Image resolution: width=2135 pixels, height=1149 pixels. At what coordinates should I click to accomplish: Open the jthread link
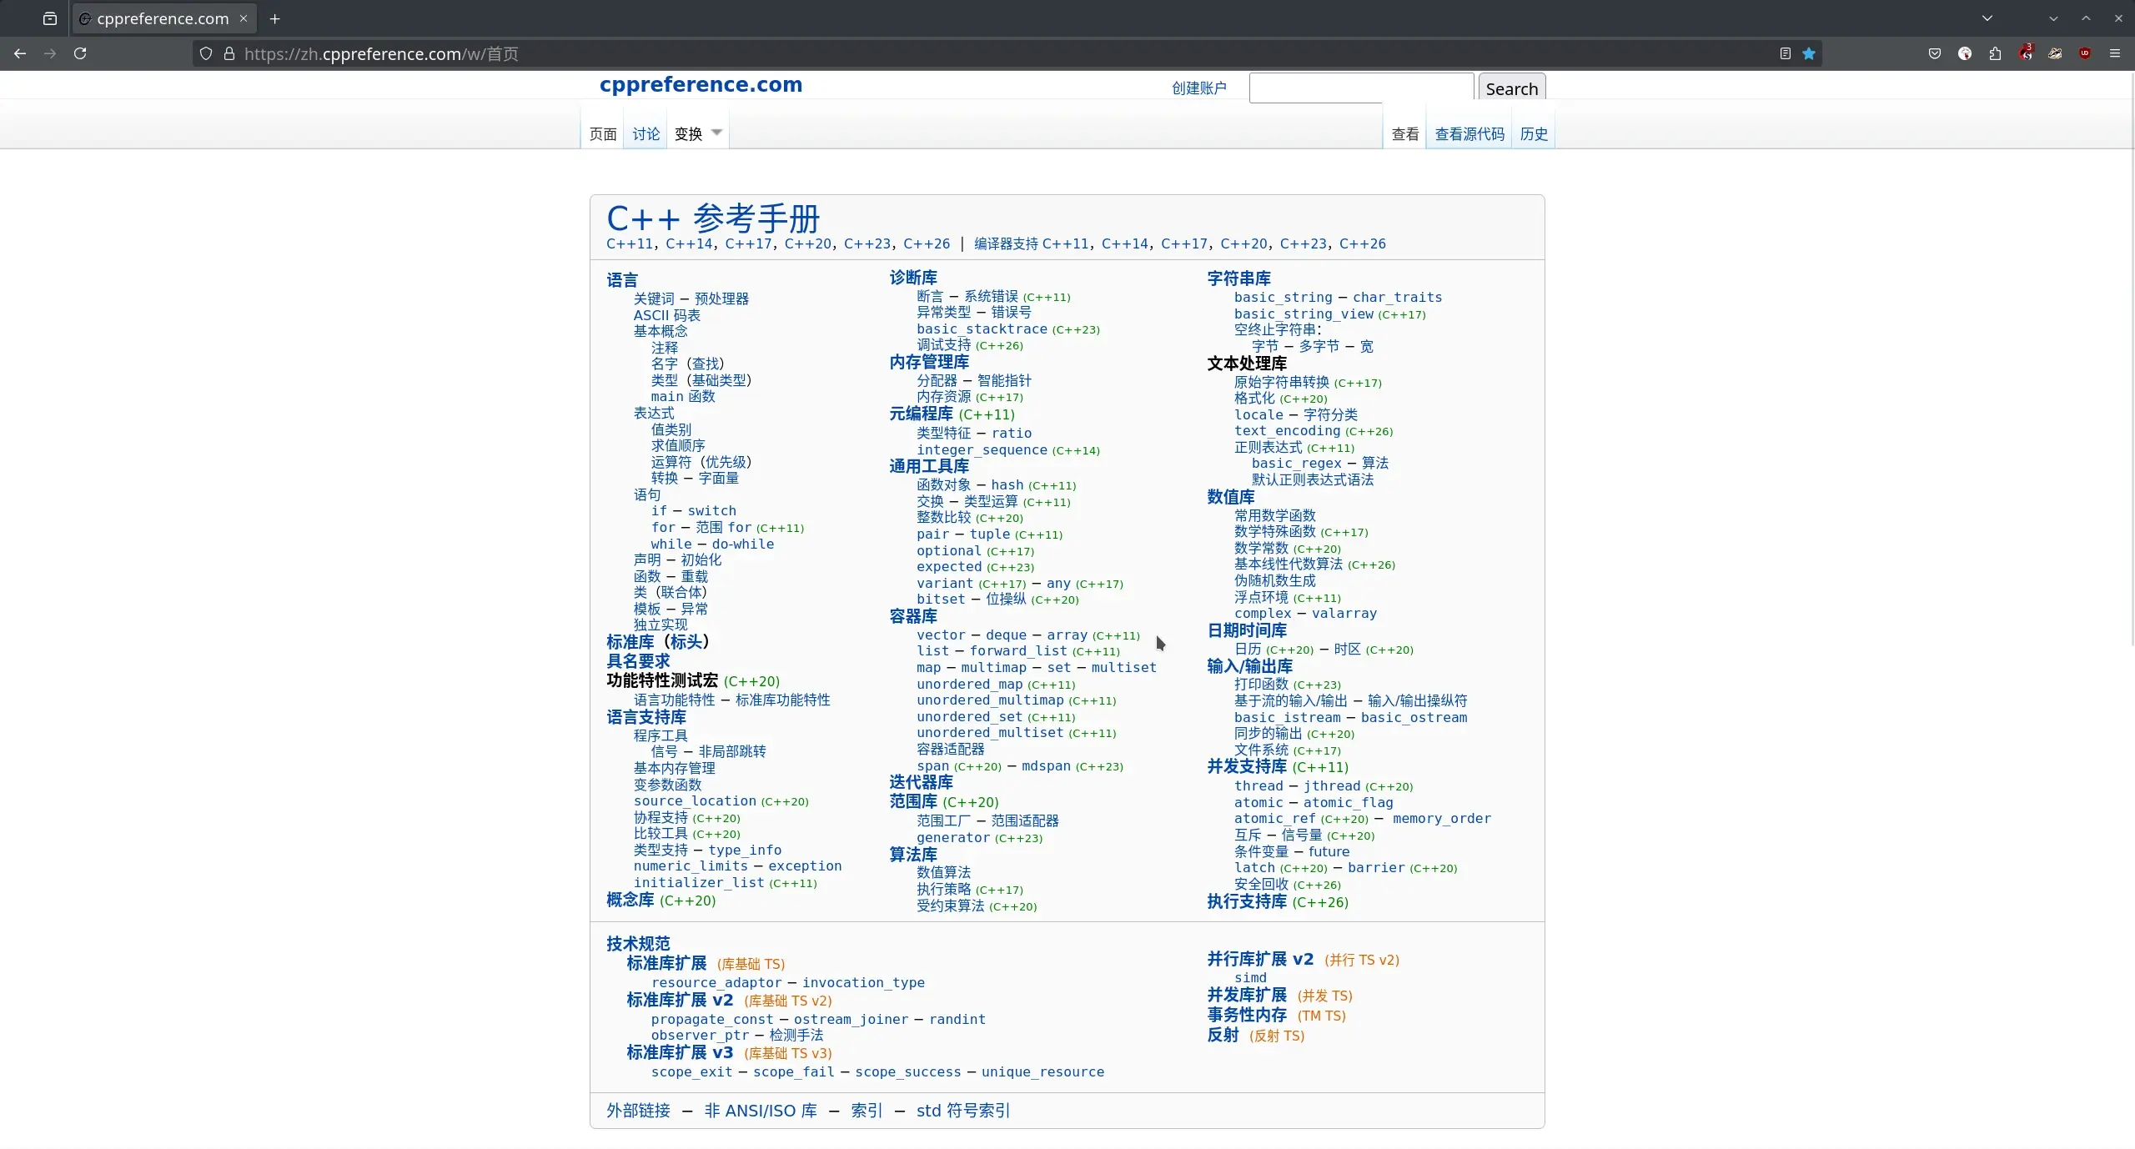1332,786
